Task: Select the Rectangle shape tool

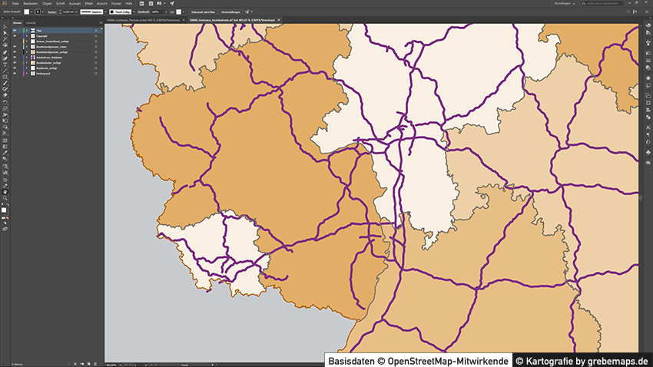Action: (x=5, y=77)
